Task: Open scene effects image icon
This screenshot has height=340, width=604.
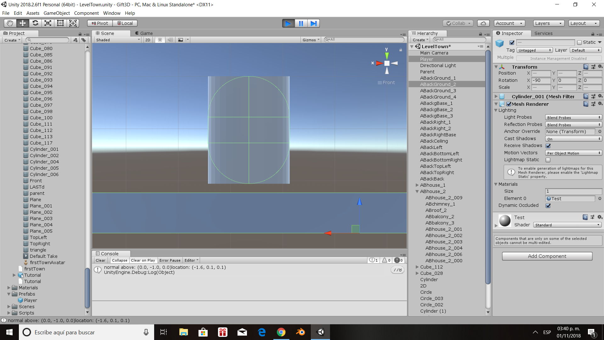Action: click(x=181, y=40)
